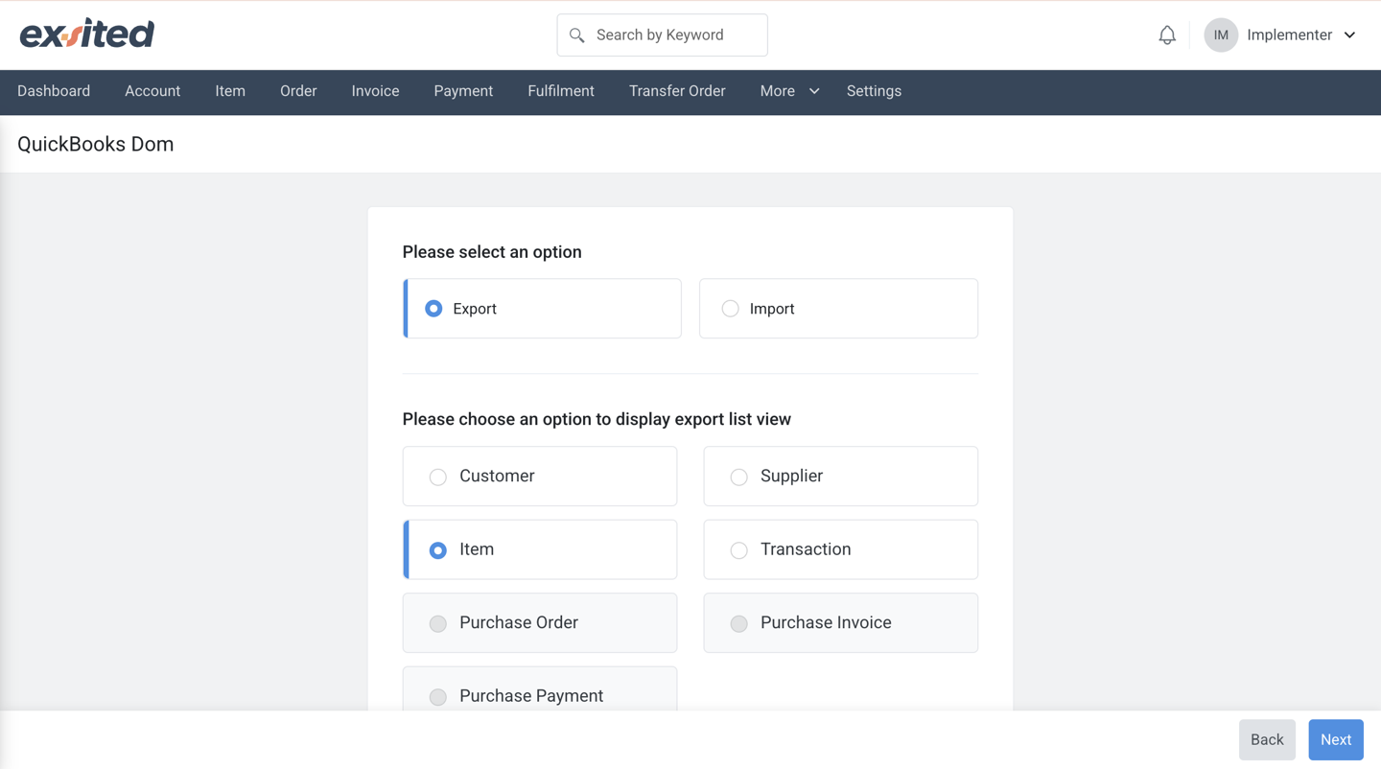1381x769 pixels.
Task: Click the IM user avatar
Action: [x=1221, y=35]
